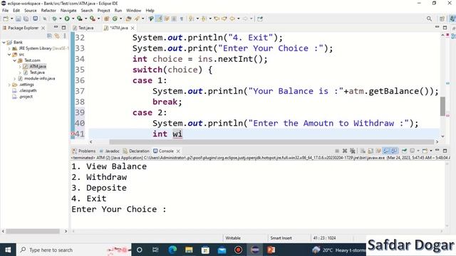Click the Search magnifier icon at top right
456x256 pixels.
click(429, 18)
